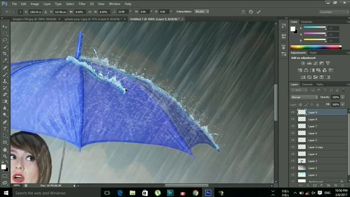
Task: Select the Clone Stamp tool
Action: (5, 82)
